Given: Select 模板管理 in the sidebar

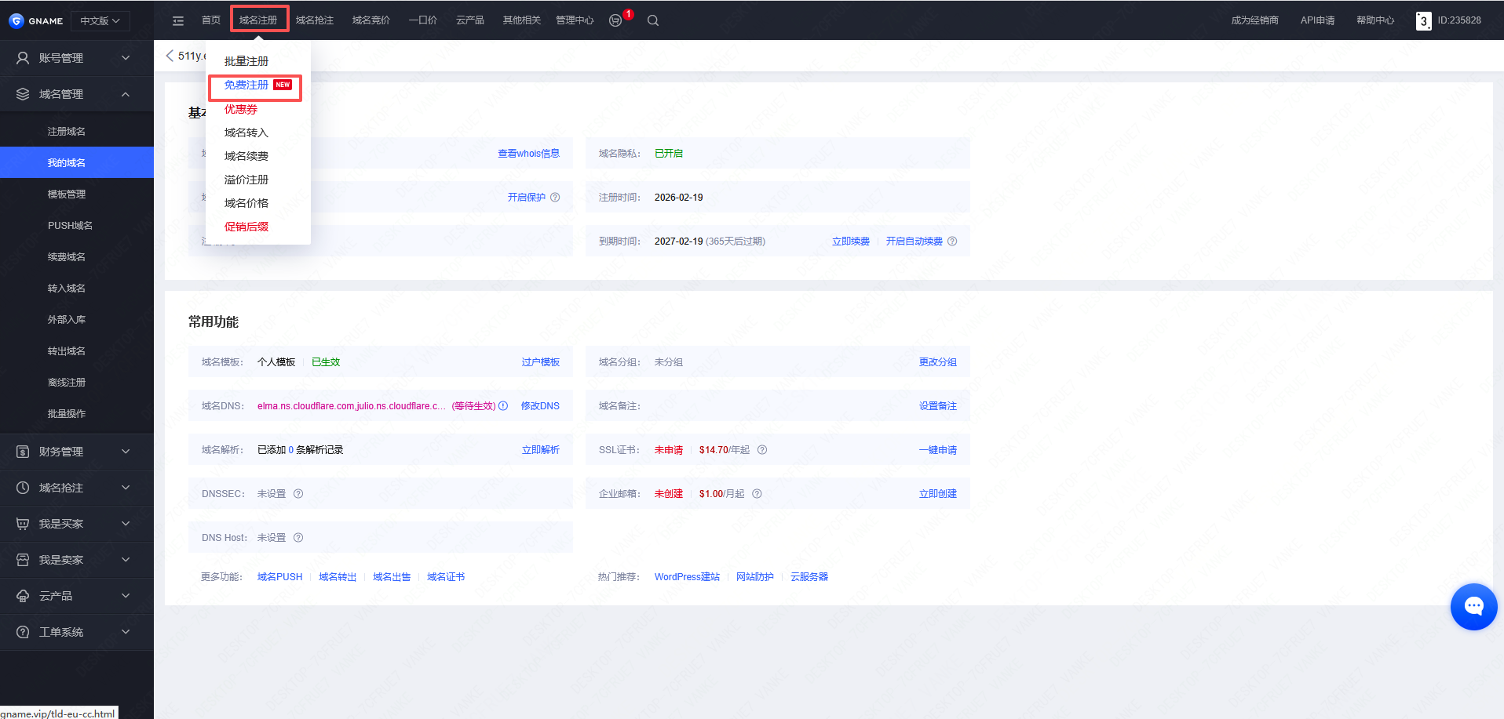Looking at the screenshot, I should click(x=67, y=194).
